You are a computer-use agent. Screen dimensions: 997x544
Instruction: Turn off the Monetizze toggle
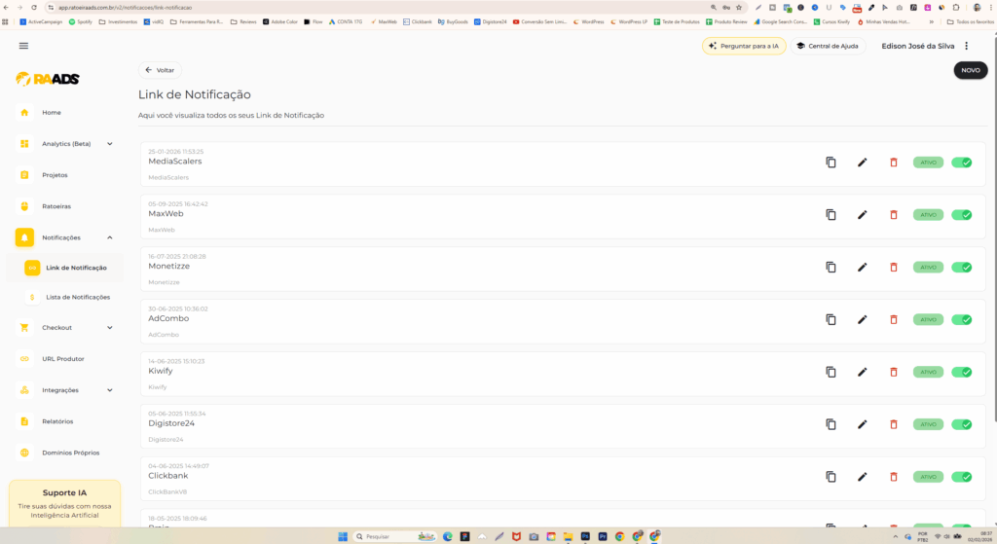click(961, 267)
